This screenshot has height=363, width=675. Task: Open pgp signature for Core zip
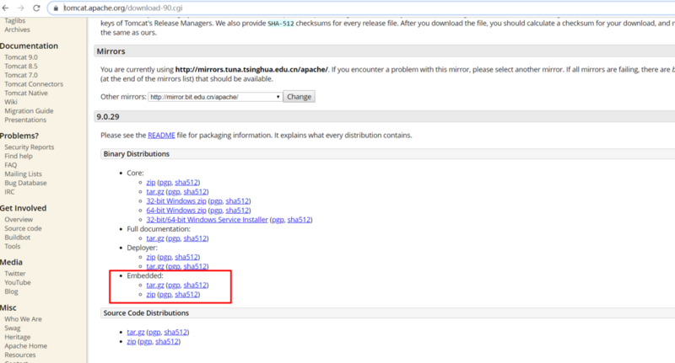pos(165,182)
